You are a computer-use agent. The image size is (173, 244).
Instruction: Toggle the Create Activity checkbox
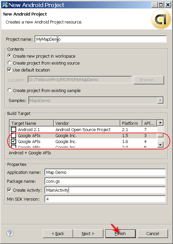click(10, 190)
